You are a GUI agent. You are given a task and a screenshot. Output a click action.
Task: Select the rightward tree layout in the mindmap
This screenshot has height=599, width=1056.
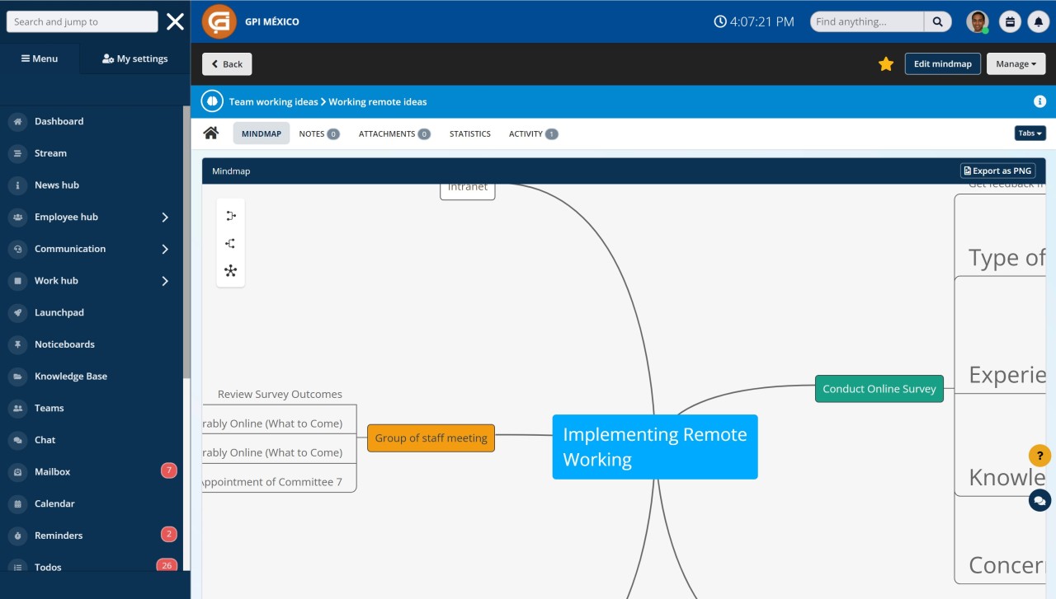point(230,215)
